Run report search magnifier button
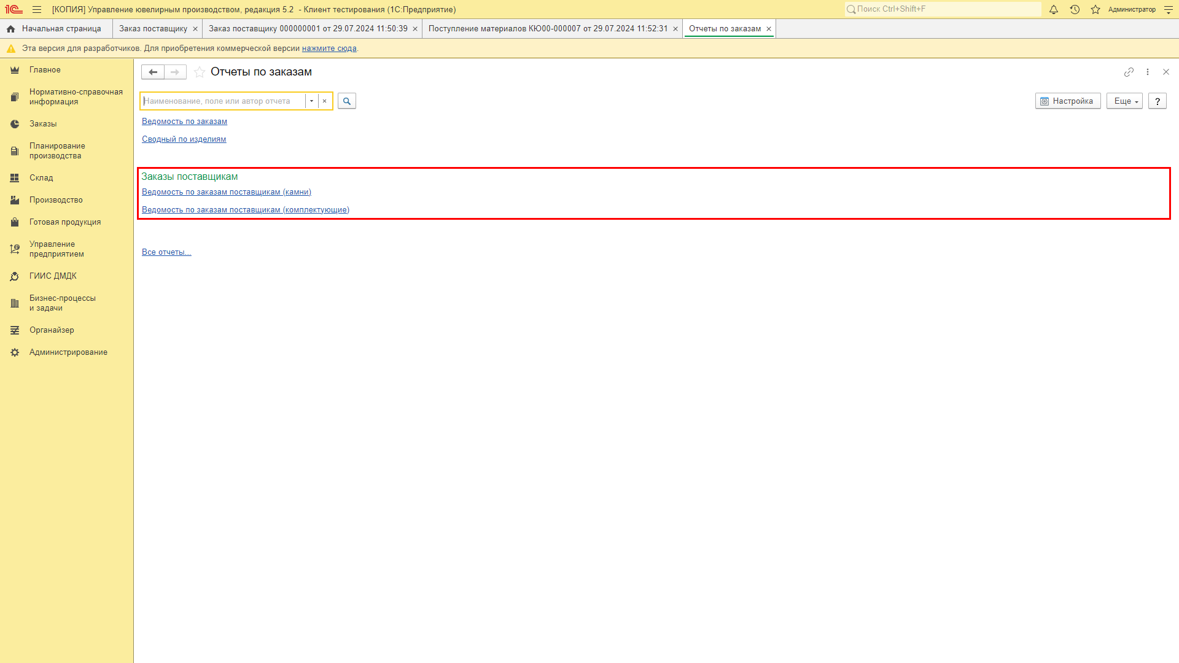 347,101
